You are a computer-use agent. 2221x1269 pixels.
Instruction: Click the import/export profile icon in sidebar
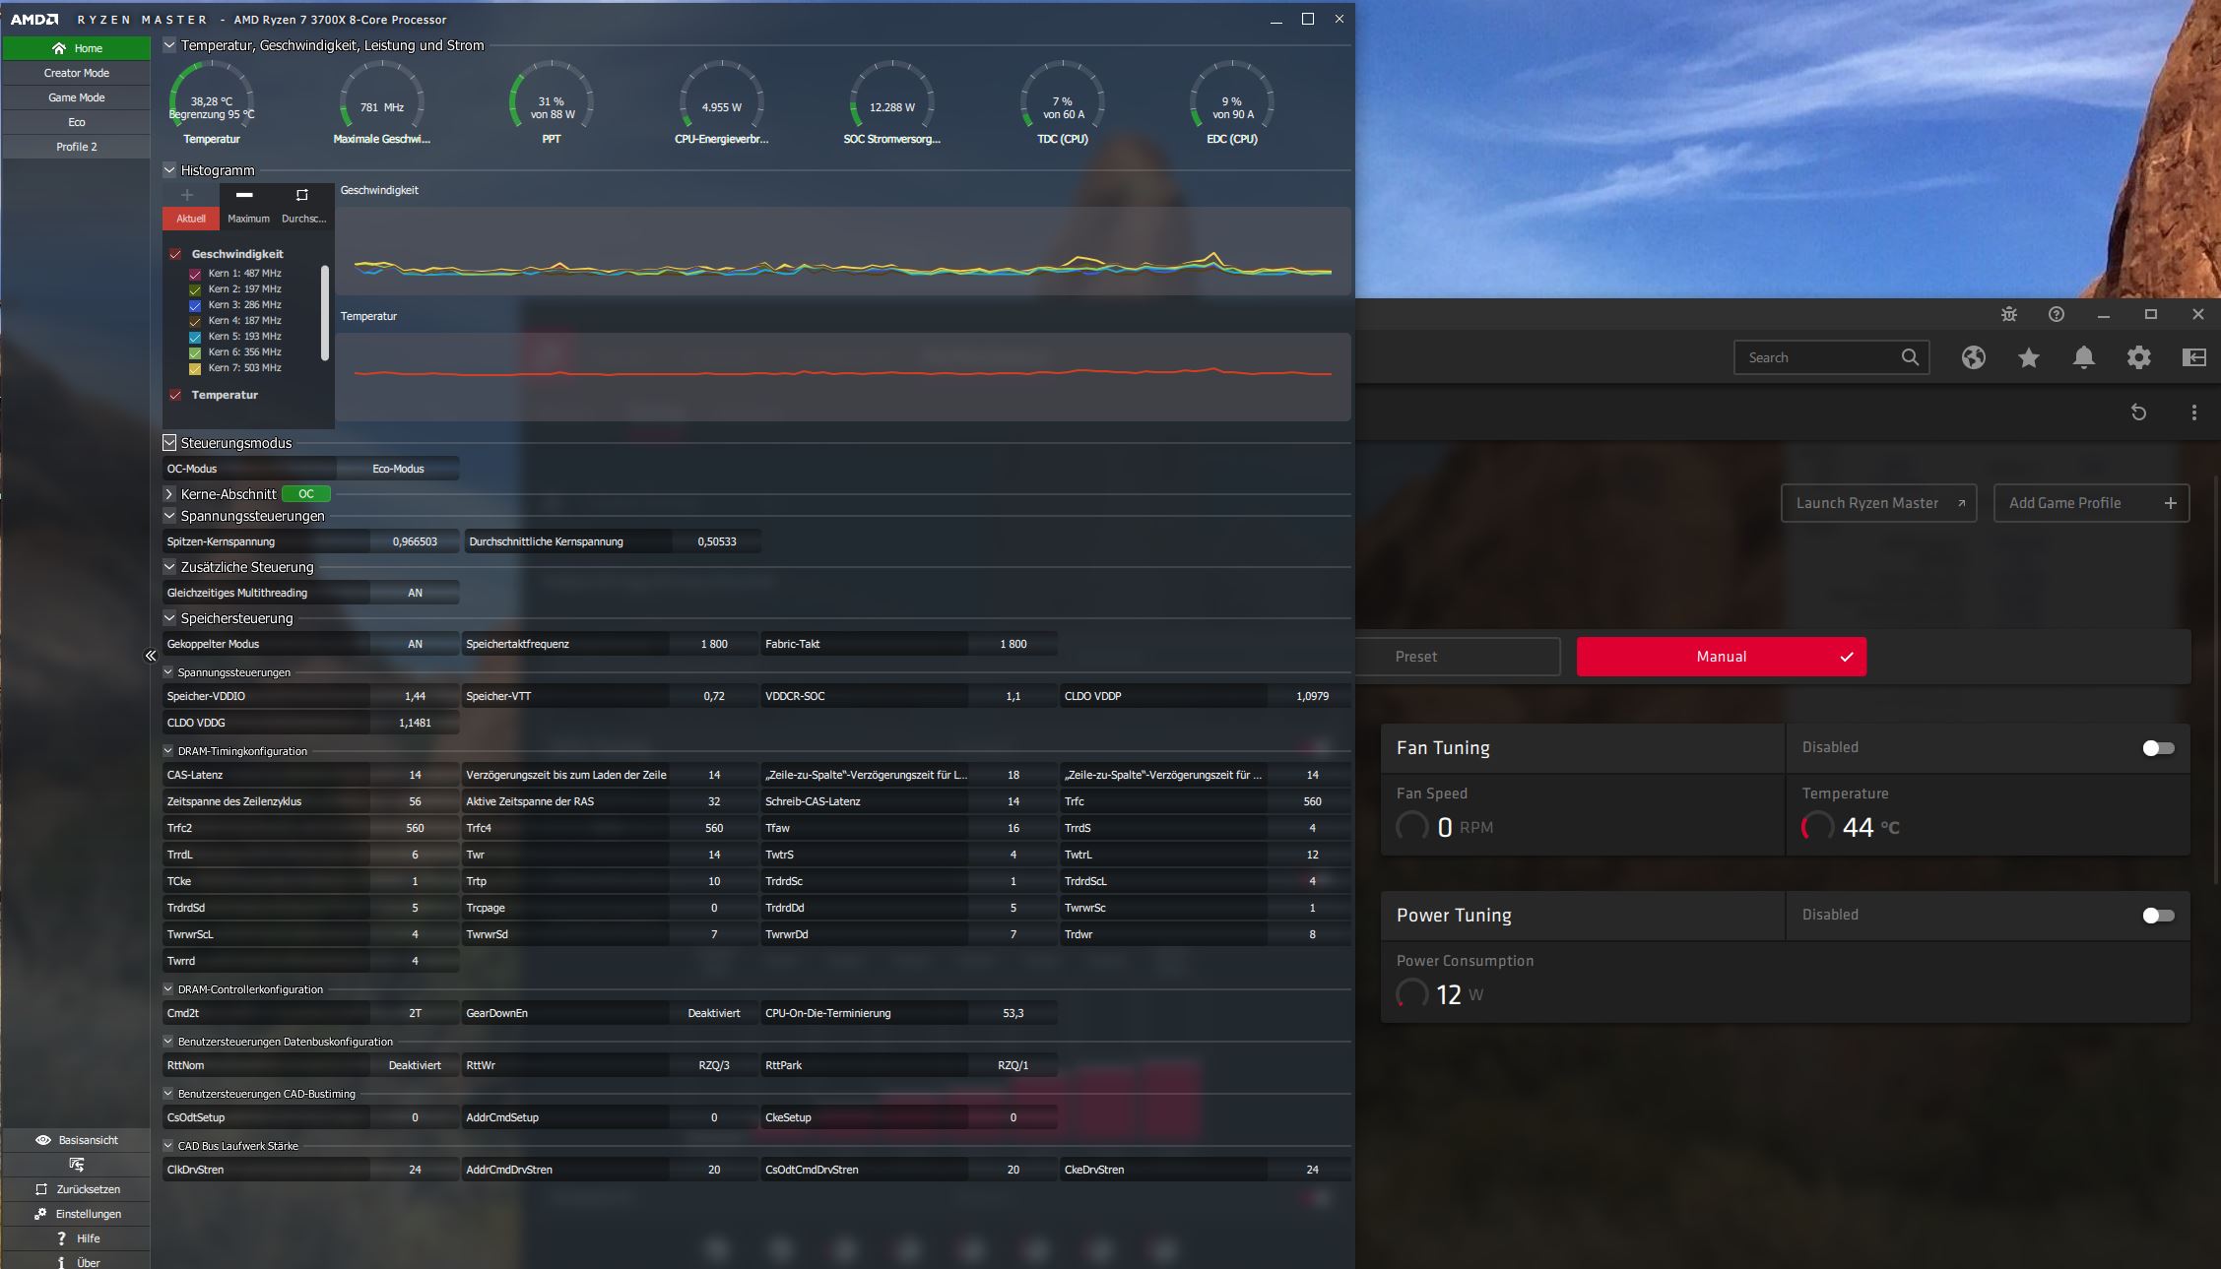point(76,1165)
